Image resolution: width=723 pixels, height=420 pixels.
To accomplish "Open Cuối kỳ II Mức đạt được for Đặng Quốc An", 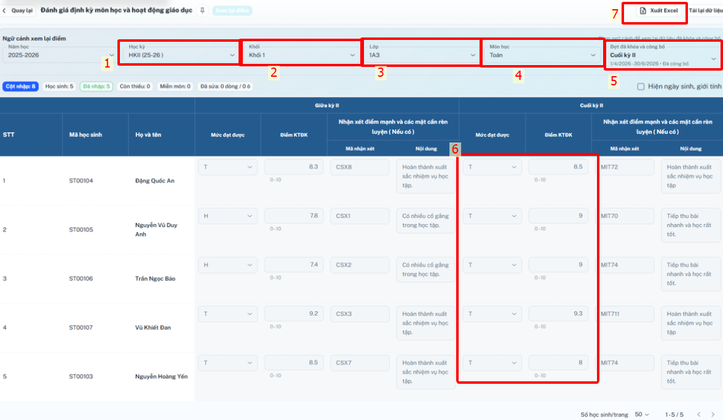I will [492, 167].
